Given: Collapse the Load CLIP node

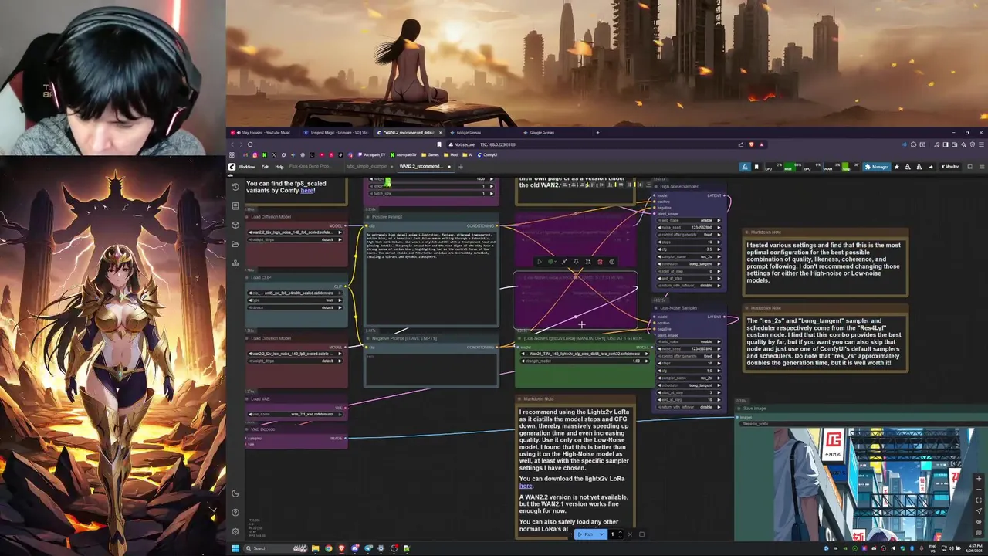Looking at the screenshot, I should tap(247, 277).
